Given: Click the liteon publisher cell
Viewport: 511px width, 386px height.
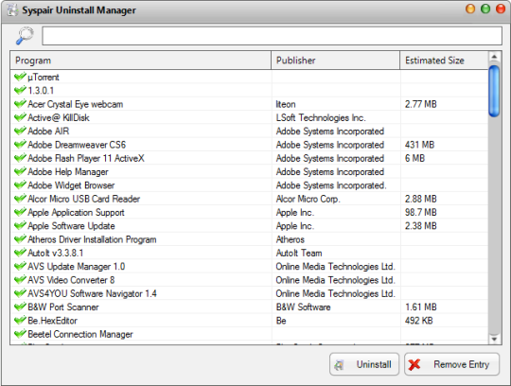Looking at the screenshot, I should pos(286,104).
